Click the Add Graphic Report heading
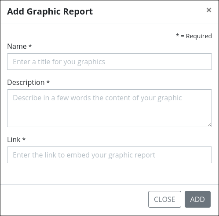The width and height of the screenshot is (219, 216). click(x=50, y=11)
